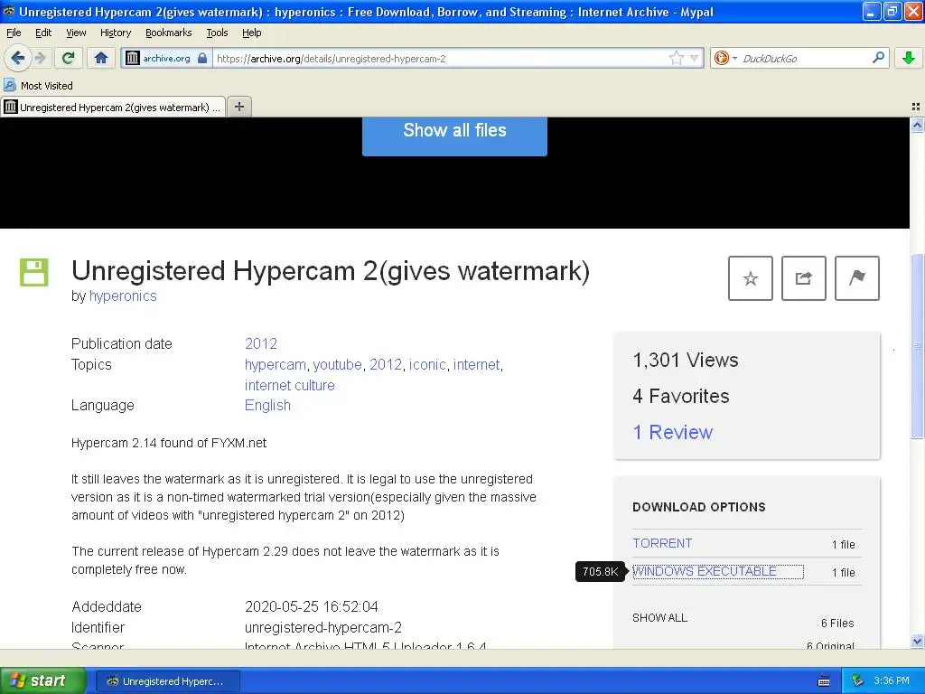Open the Help menu
This screenshot has height=694, width=925.
click(x=252, y=33)
